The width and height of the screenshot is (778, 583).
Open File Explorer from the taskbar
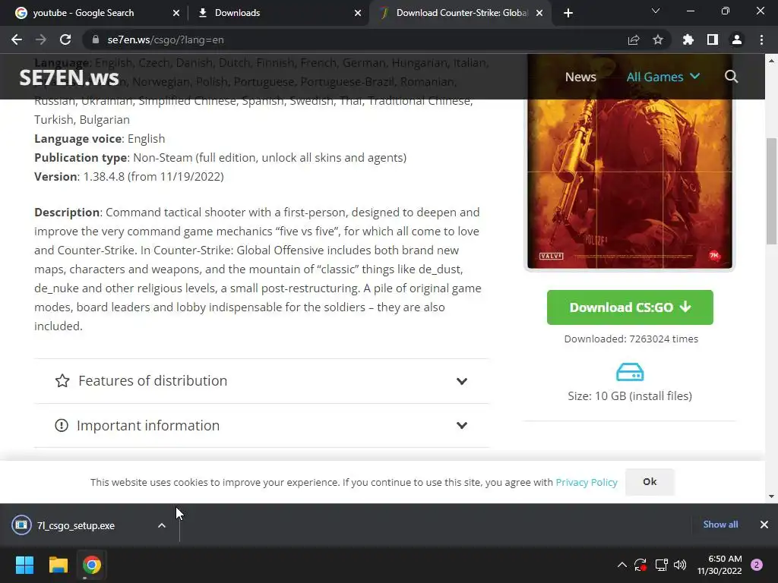pos(58,565)
